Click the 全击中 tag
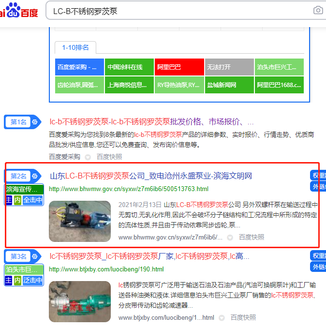The height and width of the screenshot is (328, 326). (32, 200)
